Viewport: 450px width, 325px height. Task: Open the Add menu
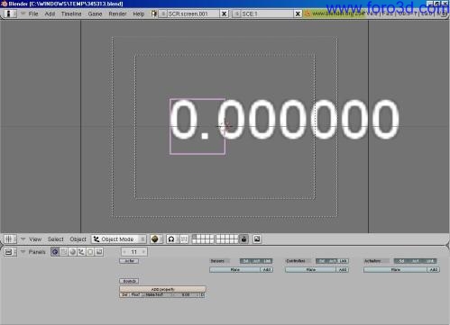pyautogui.click(x=50, y=14)
